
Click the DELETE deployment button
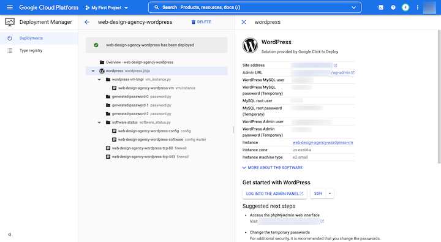tap(202, 22)
